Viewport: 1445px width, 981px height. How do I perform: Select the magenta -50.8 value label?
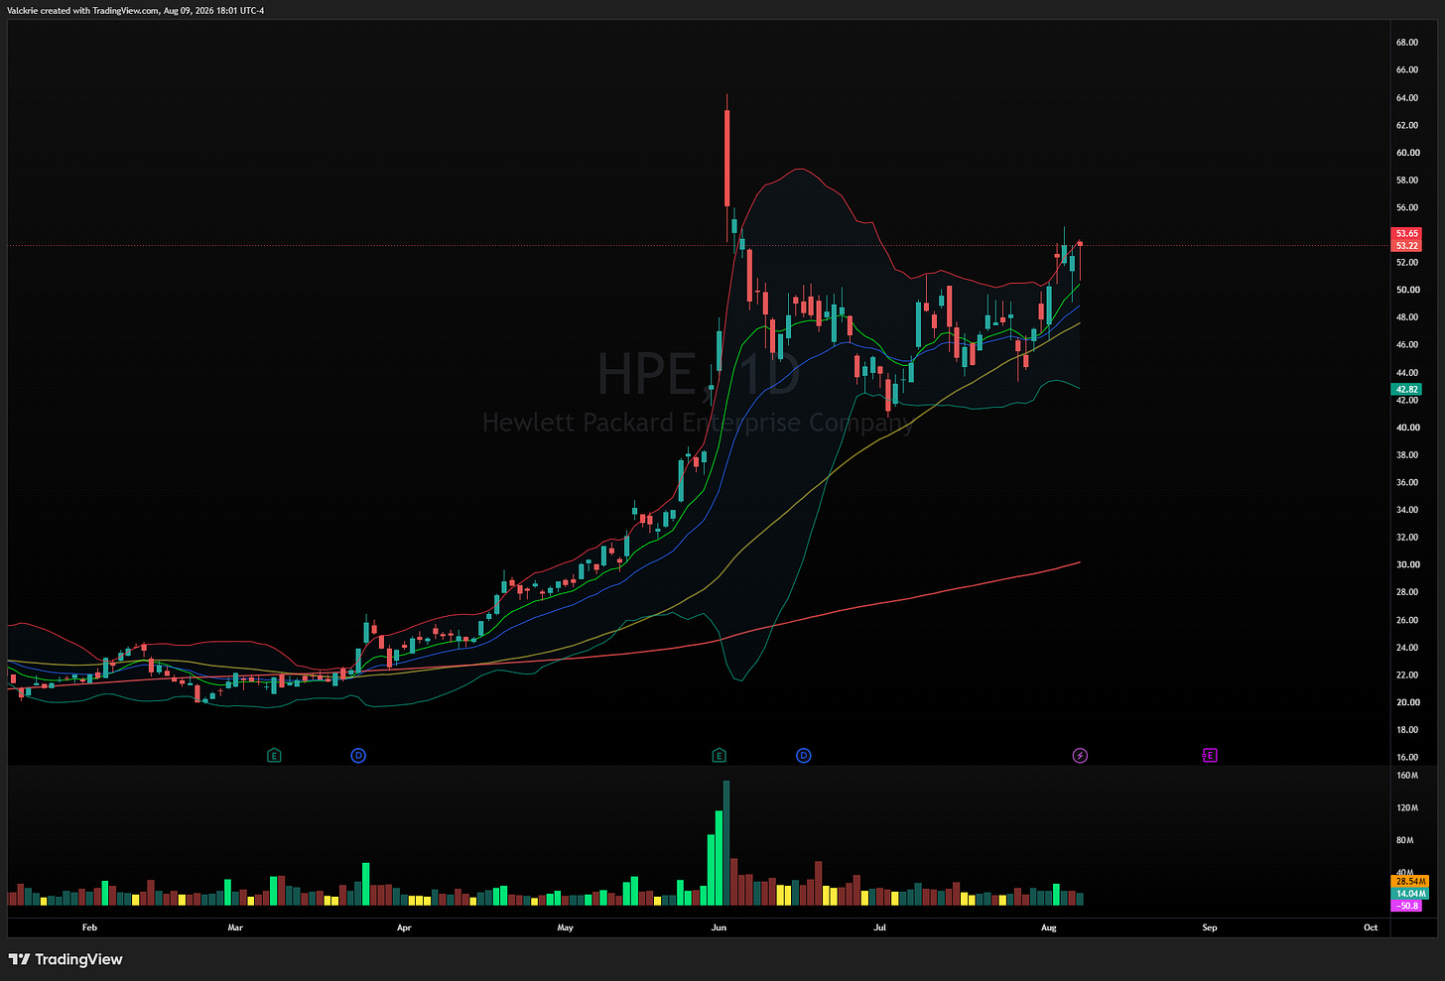point(1407,906)
